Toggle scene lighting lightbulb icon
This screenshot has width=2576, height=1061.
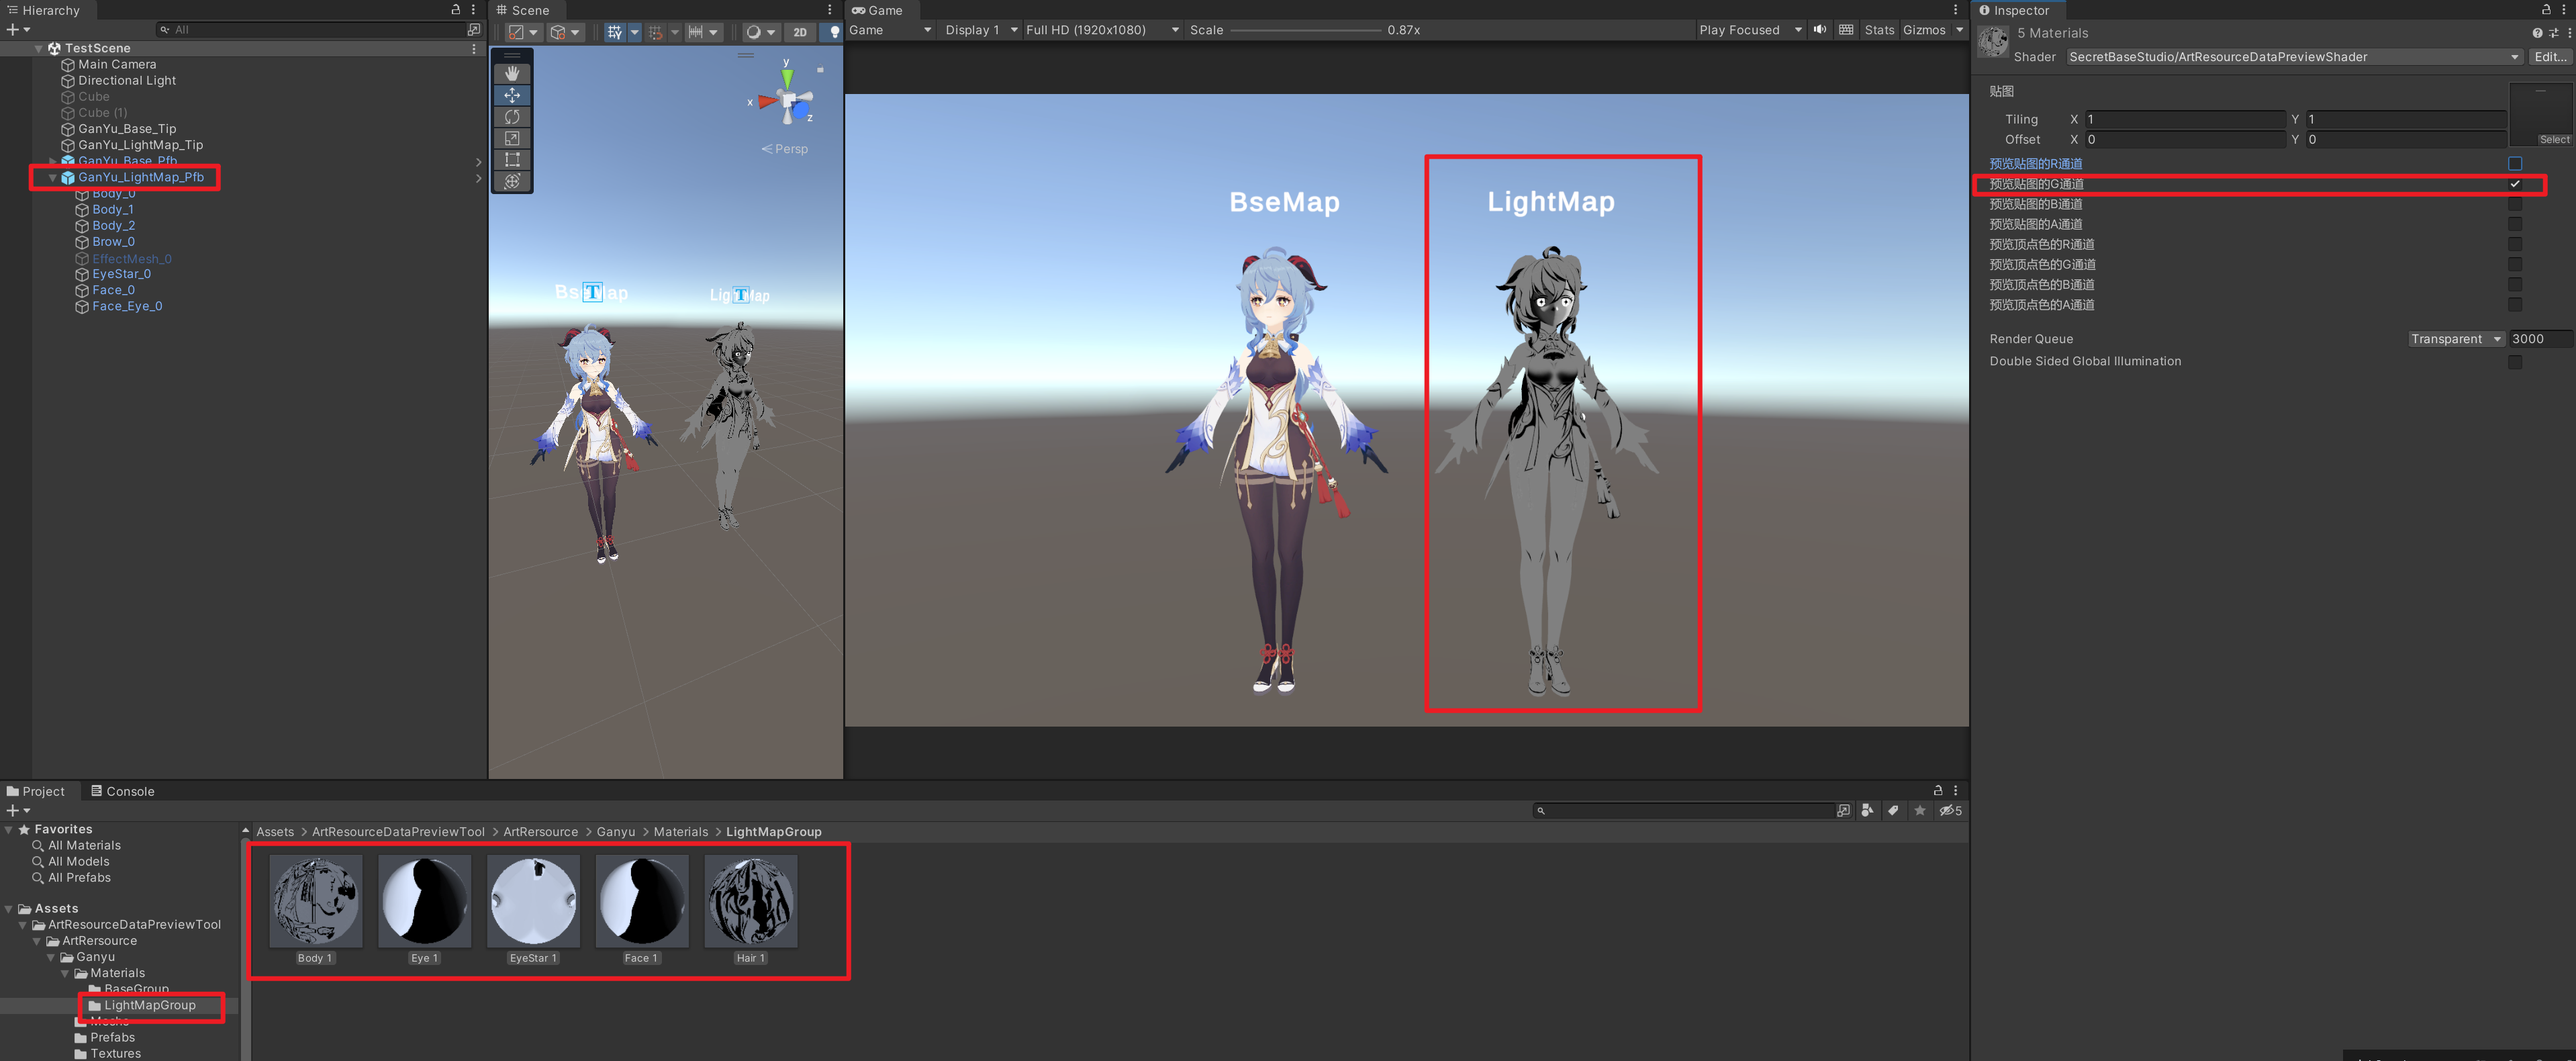pos(834,32)
